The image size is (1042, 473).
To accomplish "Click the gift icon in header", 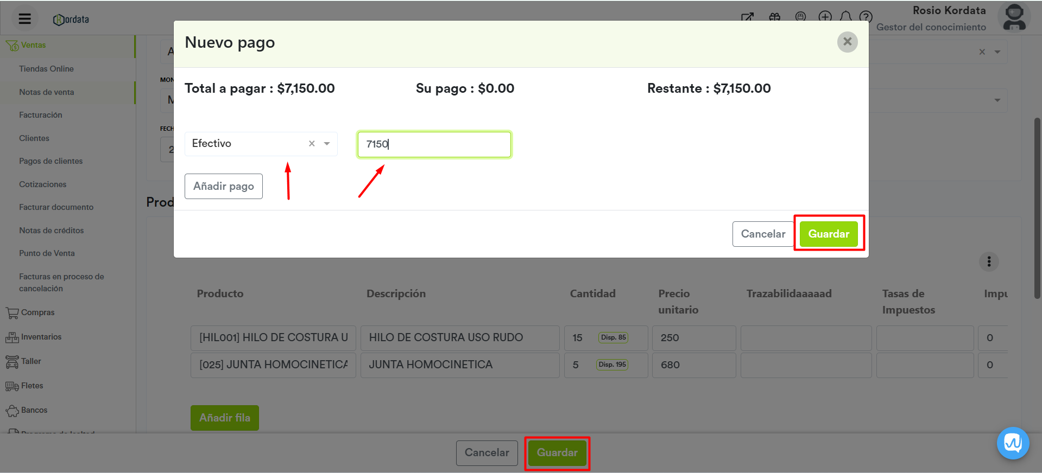I will click(x=775, y=17).
